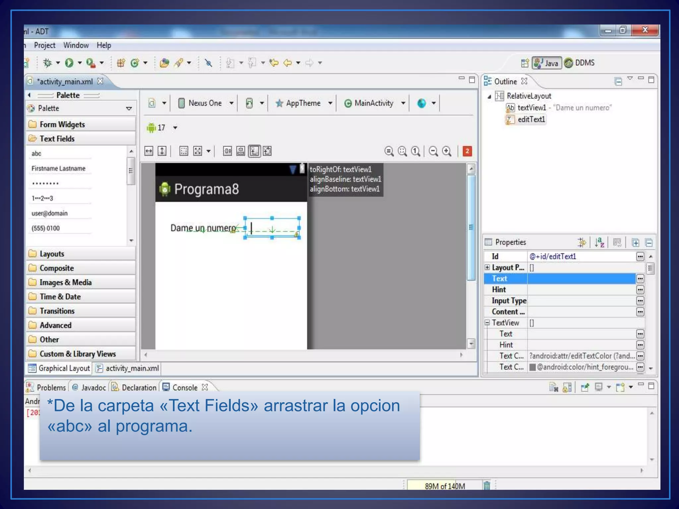
Task: Toggle the emulate real size icon
Action: 389,151
